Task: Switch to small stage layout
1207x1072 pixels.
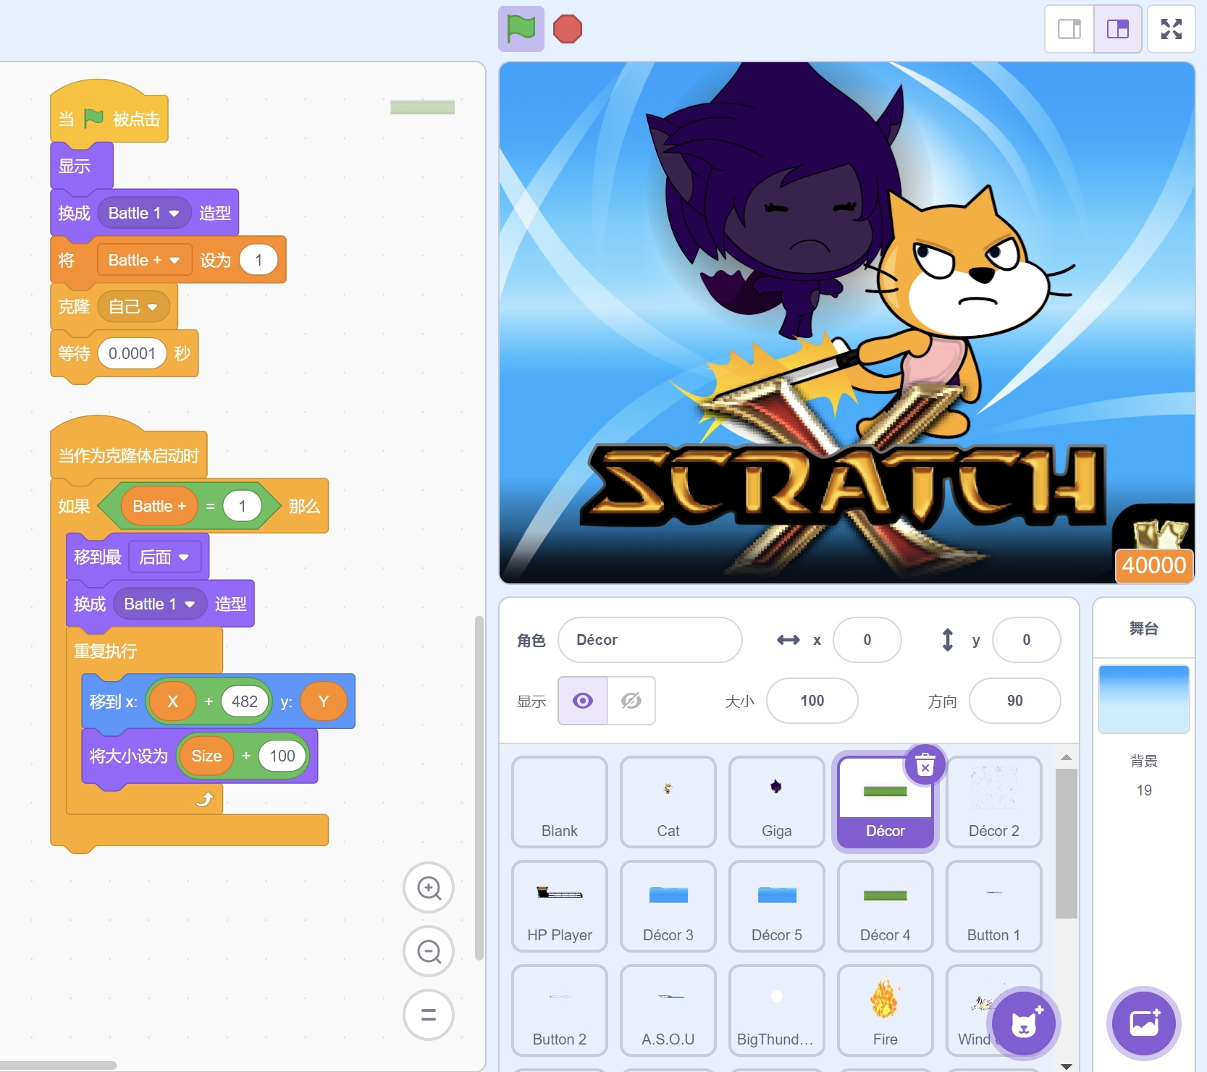Action: [1069, 29]
